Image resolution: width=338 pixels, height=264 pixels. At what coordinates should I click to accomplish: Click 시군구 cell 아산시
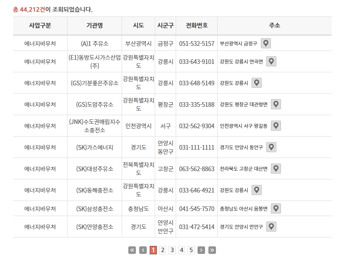[x=165, y=209]
